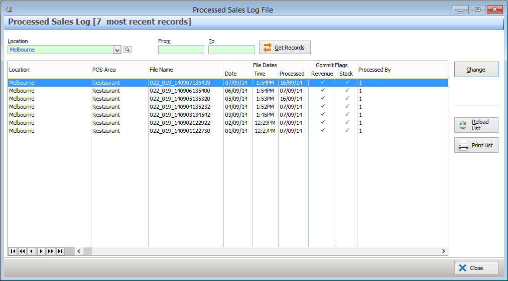Click time cell 12:29PM
The width and height of the screenshot is (508, 281).
(265, 123)
